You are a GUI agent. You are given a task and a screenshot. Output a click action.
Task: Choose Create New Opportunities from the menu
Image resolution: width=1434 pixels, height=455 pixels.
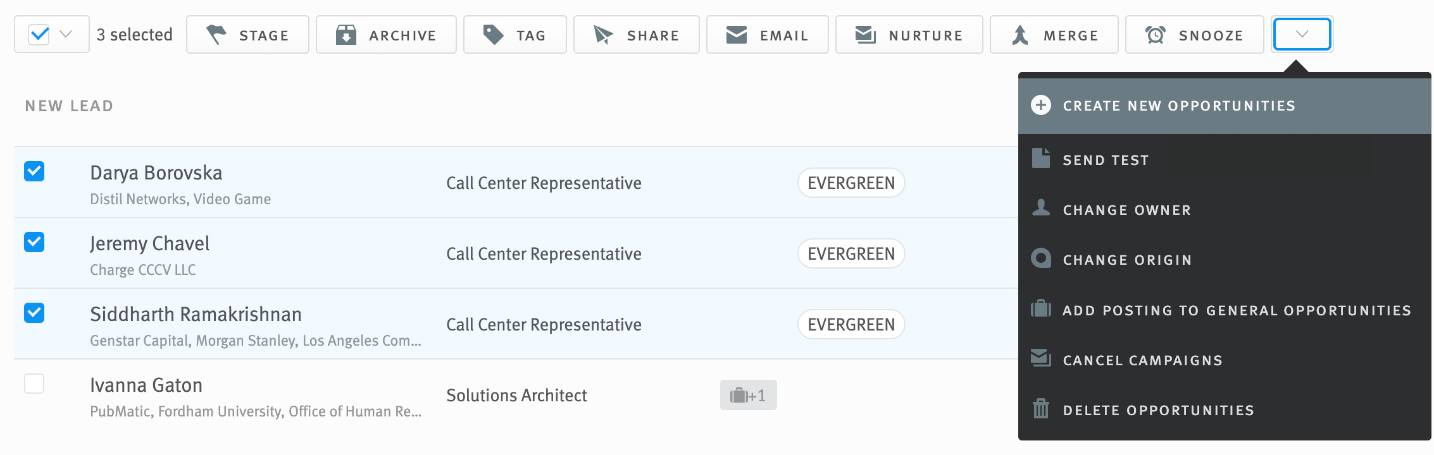tap(1178, 105)
